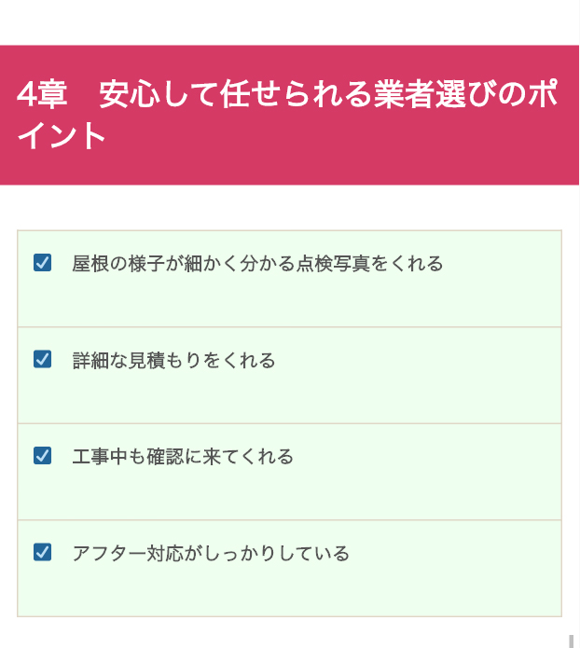Click the word 詳細 starting the second item
This screenshot has width=580, height=648.
(90, 360)
